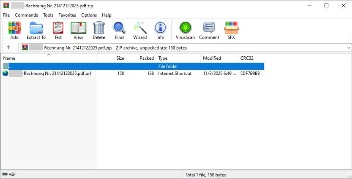
Task: Open the Find magnifier tool
Action: [x=119, y=30]
